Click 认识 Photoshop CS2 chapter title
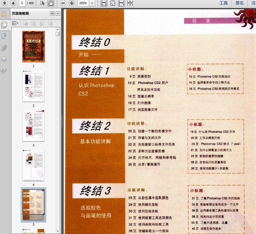 tap(96, 89)
